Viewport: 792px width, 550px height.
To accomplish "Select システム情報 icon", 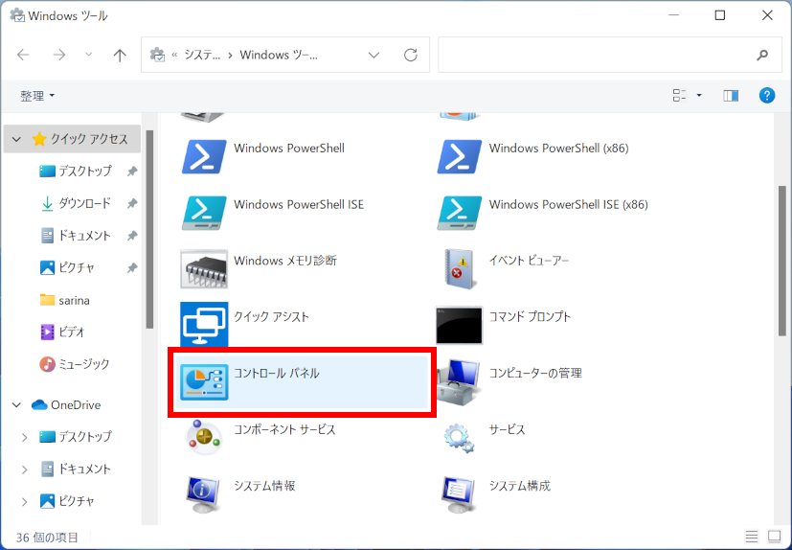I will click(204, 494).
